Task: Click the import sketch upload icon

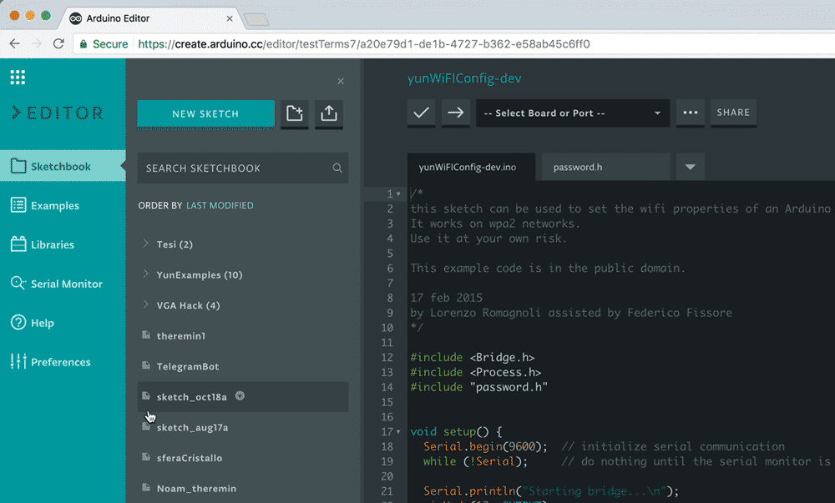Action: pyautogui.click(x=328, y=113)
